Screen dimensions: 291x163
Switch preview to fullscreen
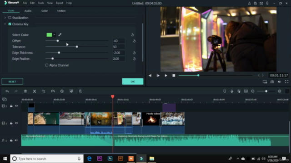pos(287,81)
